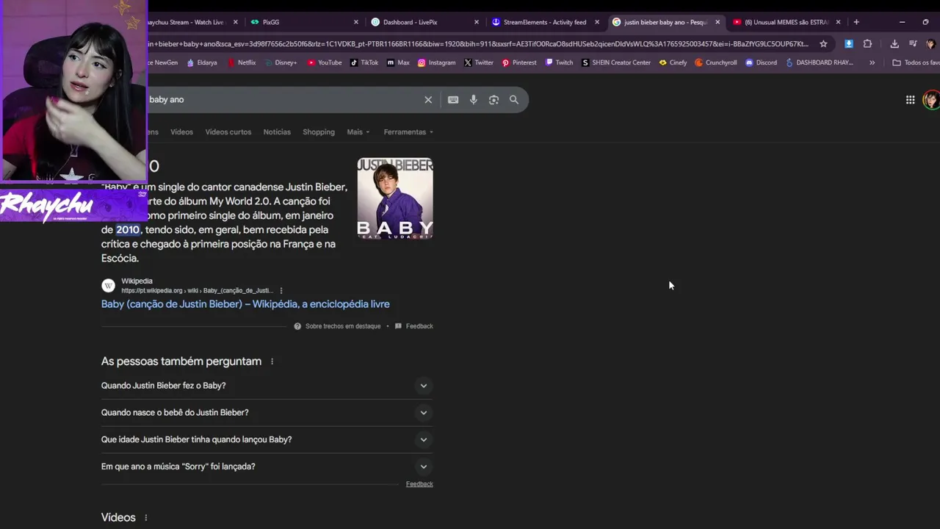The width and height of the screenshot is (940, 529).
Task: Open the Google account avatar
Action: coord(931,100)
